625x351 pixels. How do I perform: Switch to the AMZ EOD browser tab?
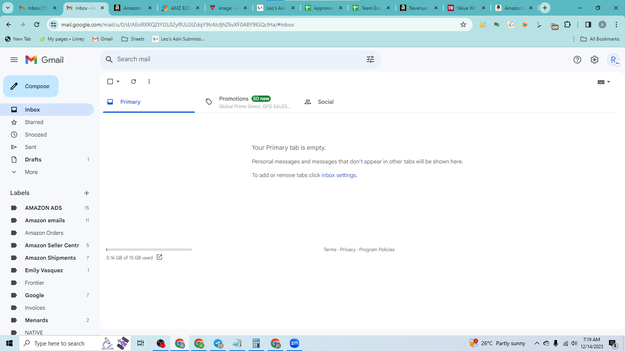pos(180,8)
